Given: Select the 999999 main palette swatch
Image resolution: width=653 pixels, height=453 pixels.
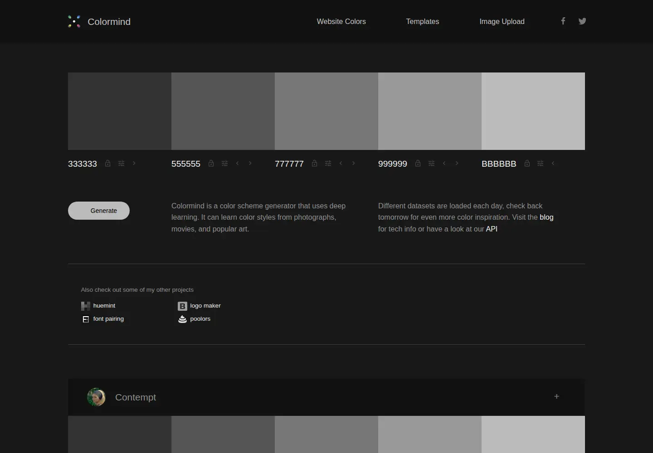Looking at the screenshot, I should click(x=430, y=111).
